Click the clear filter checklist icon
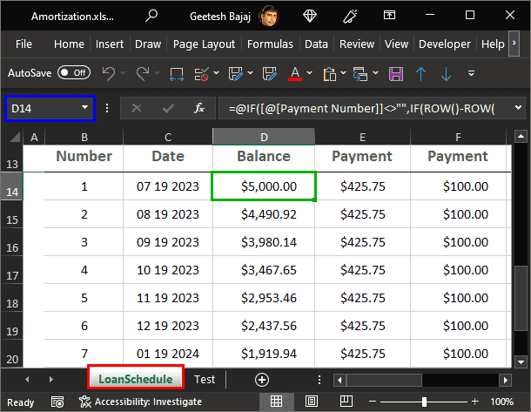Screen dimensions: 531x412 (201, 74)
